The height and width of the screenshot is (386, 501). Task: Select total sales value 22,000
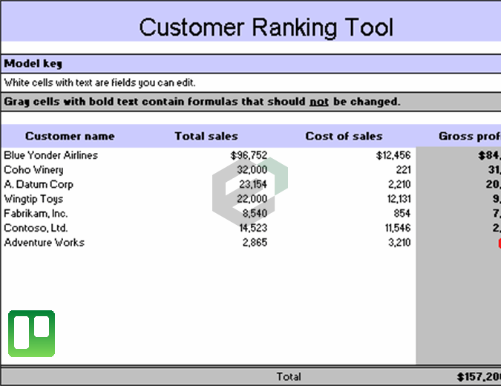(x=252, y=199)
